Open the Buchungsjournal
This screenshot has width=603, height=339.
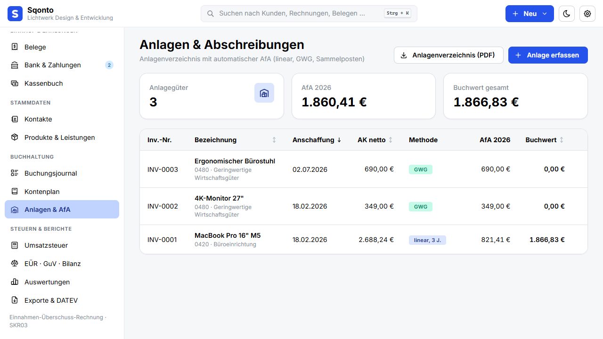[62, 173]
